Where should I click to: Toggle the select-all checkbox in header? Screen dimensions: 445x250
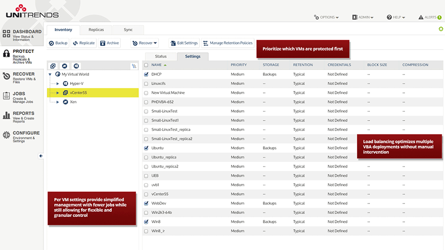click(x=146, y=65)
